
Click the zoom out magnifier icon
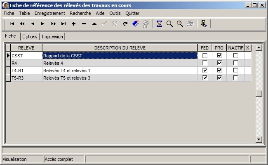[169, 24]
